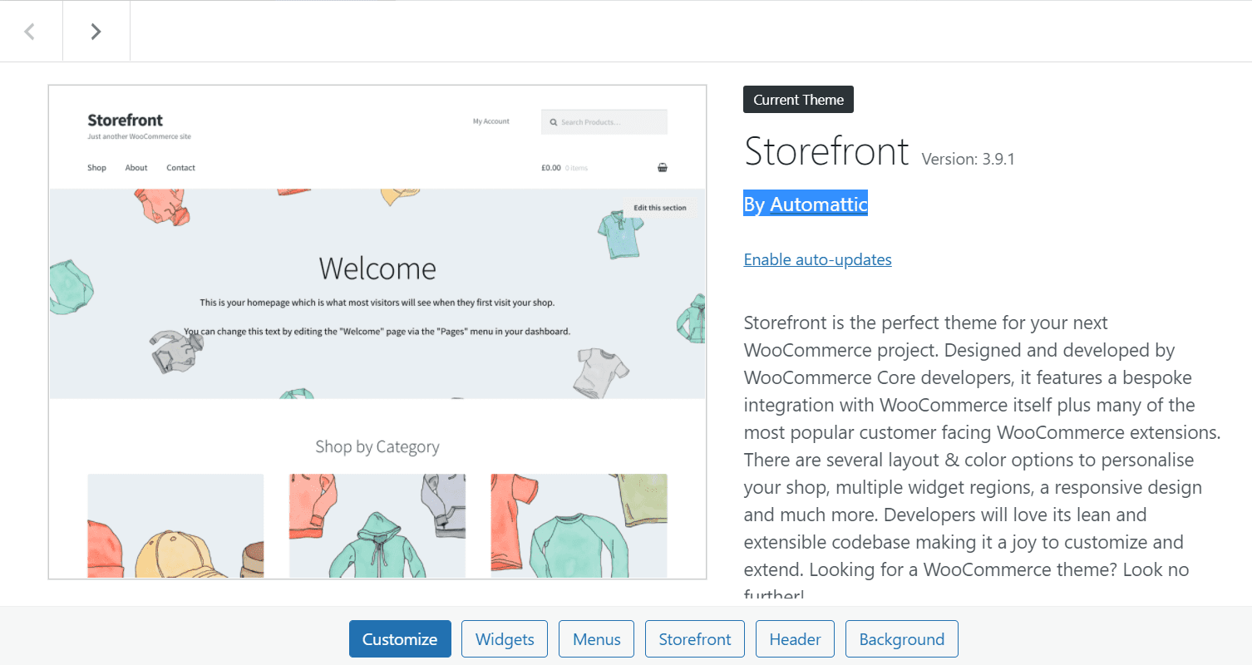Show the next theme arrow
1252x665 pixels.
tap(96, 32)
